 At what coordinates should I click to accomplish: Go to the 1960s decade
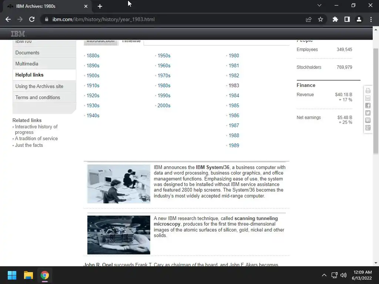pos(164,65)
